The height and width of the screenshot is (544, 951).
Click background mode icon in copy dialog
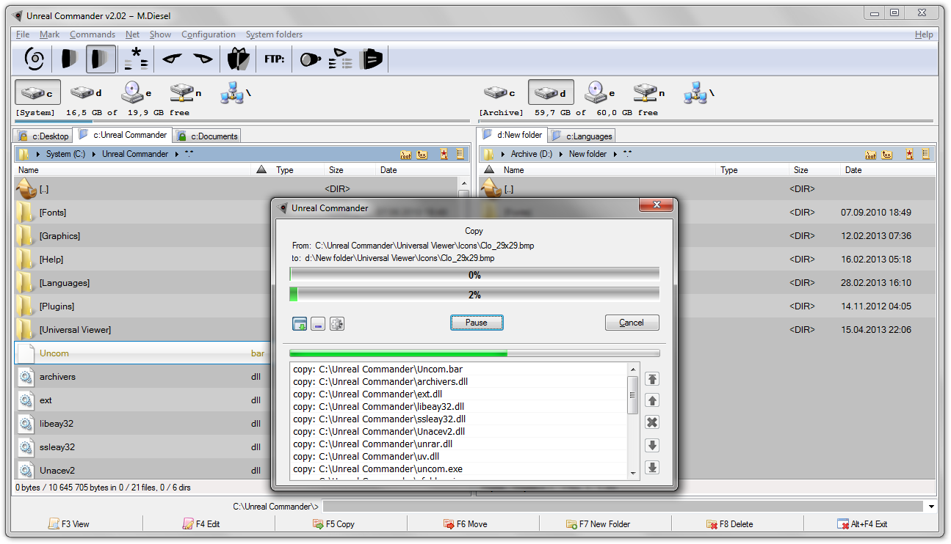pos(300,323)
